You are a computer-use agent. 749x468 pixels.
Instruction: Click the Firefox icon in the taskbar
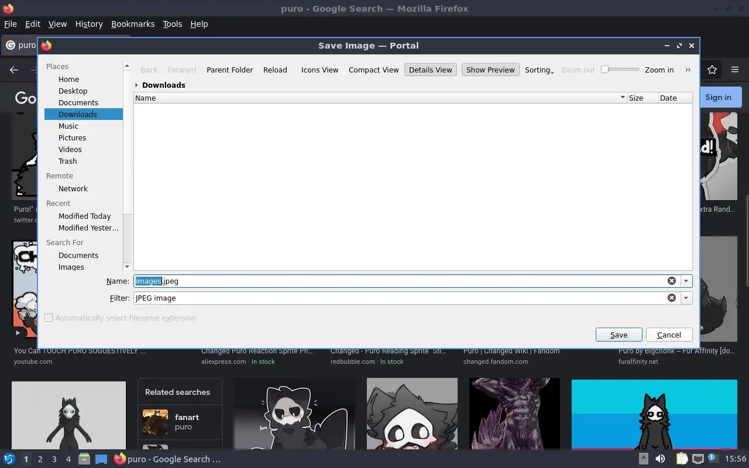119,459
